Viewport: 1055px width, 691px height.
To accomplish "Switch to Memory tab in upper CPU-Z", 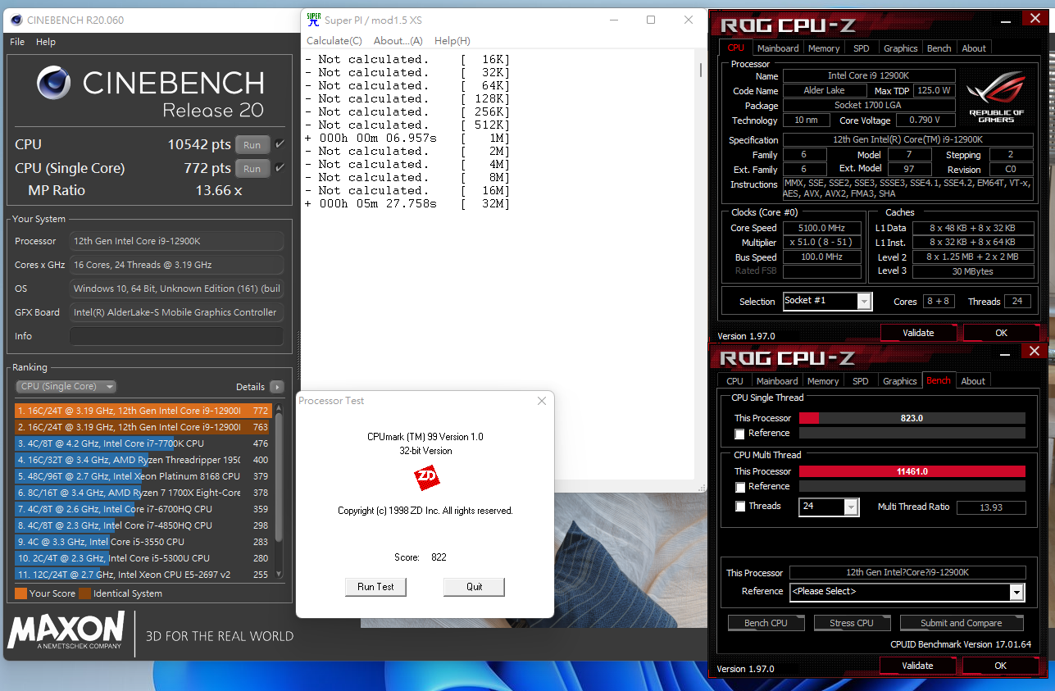I will point(824,48).
